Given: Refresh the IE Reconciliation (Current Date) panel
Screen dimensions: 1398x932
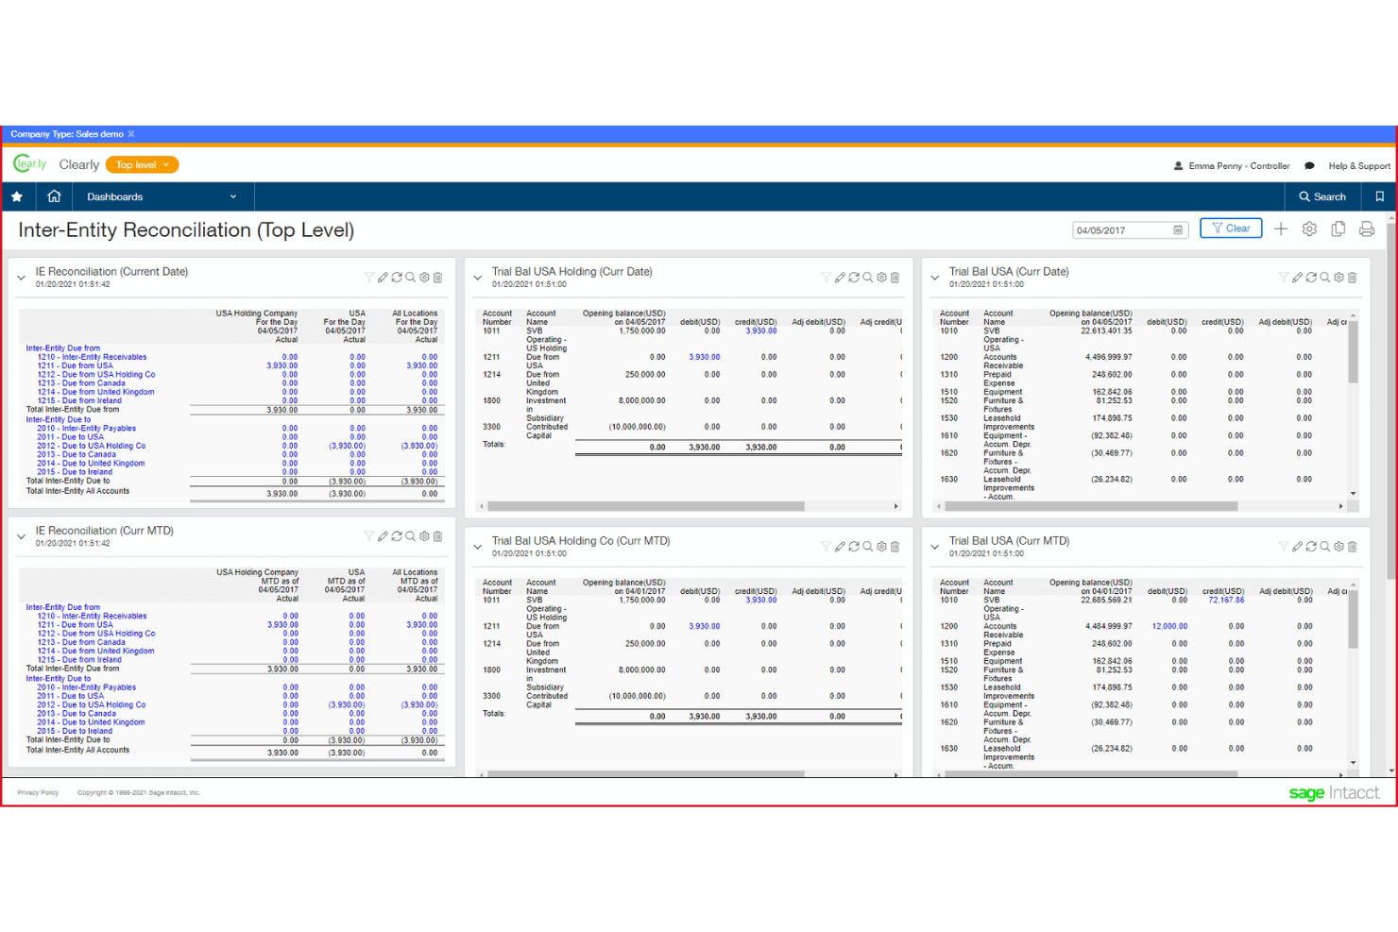Looking at the screenshot, I should (x=397, y=277).
